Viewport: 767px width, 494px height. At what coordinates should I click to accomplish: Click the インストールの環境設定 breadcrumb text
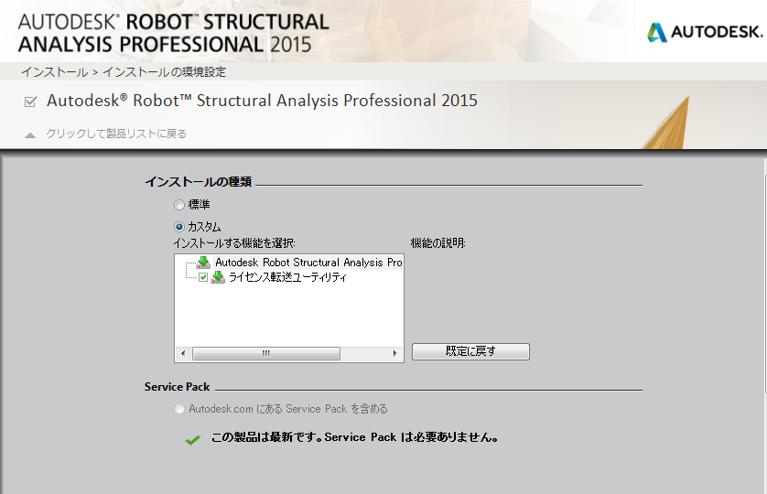click(x=164, y=72)
